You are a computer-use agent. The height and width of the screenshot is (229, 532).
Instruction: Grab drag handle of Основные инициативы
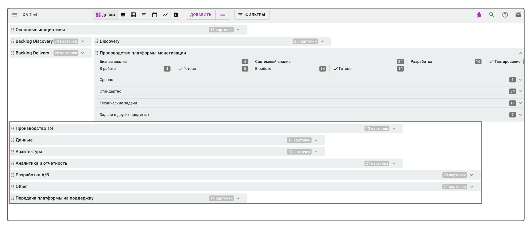coord(13,30)
